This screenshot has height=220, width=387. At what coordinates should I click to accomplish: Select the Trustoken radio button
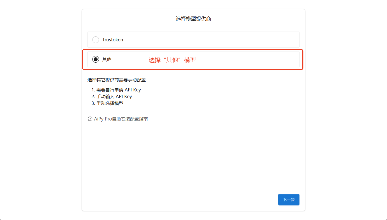point(96,40)
